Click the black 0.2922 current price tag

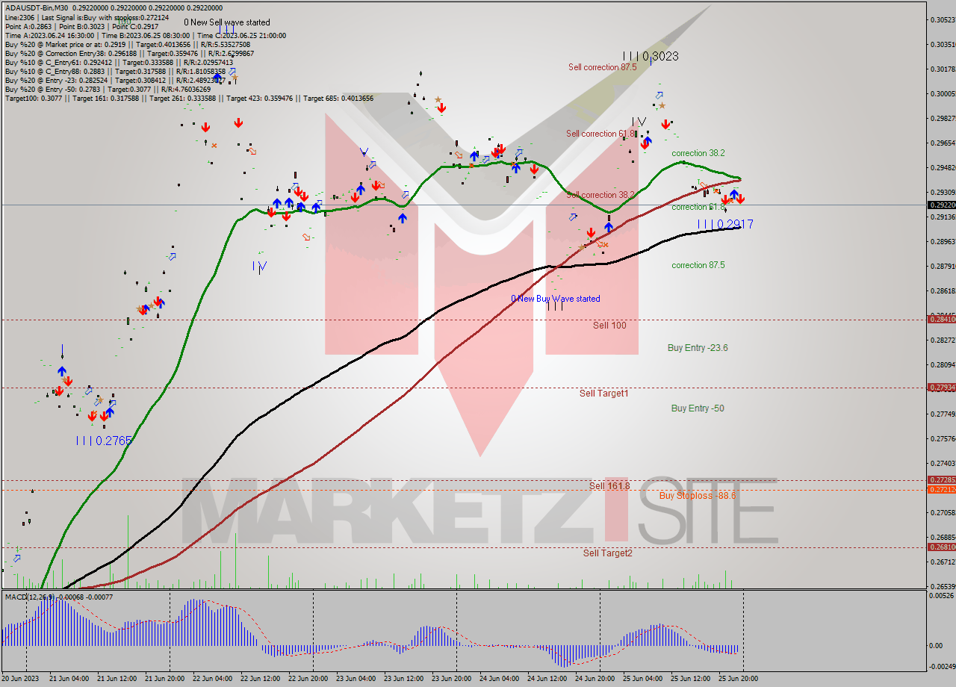click(x=940, y=205)
